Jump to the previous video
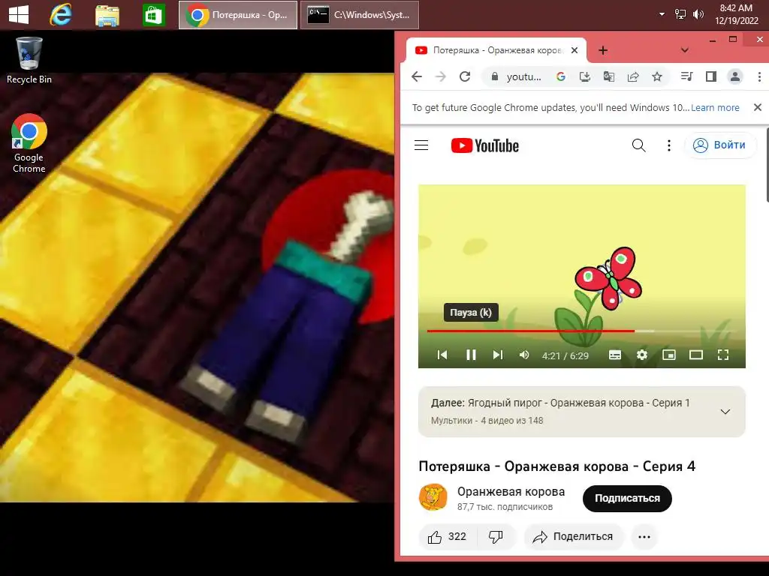The image size is (769, 576). (x=442, y=355)
